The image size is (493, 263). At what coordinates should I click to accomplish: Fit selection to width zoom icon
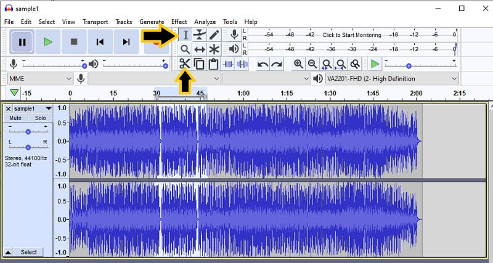[327, 64]
